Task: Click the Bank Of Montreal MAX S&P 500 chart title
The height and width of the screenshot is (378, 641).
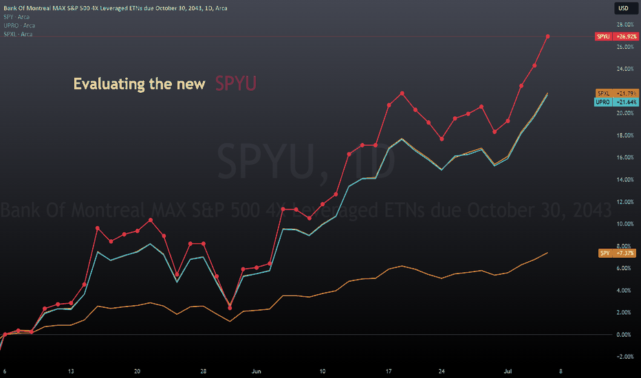Action: pos(116,8)
